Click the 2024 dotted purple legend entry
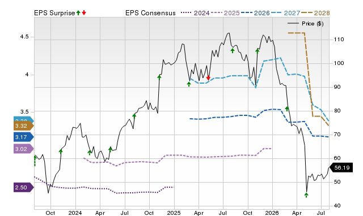This screenshot has height=216, width=363. click(x=195, y=13)
